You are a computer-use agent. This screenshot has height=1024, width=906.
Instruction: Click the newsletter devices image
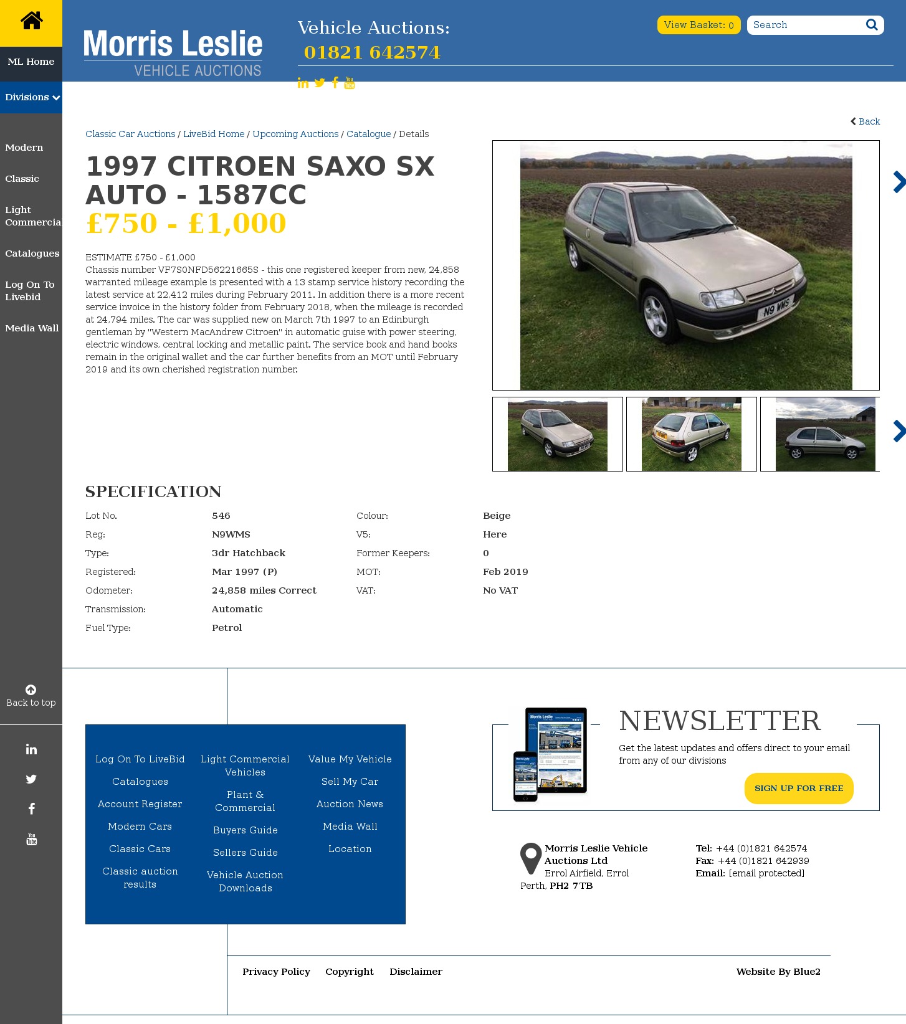click(550, 754)
